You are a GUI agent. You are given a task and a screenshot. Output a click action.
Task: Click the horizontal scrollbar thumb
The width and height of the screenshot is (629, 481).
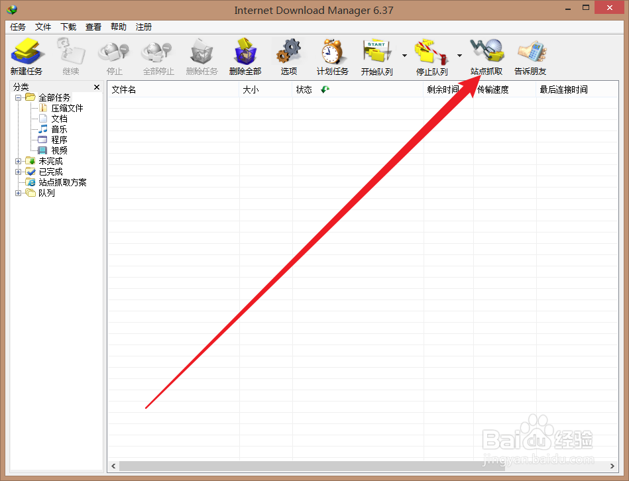[312, 466]
